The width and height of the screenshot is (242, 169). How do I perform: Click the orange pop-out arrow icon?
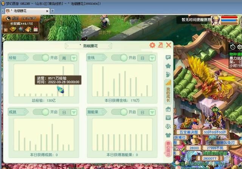click(160, 45)
